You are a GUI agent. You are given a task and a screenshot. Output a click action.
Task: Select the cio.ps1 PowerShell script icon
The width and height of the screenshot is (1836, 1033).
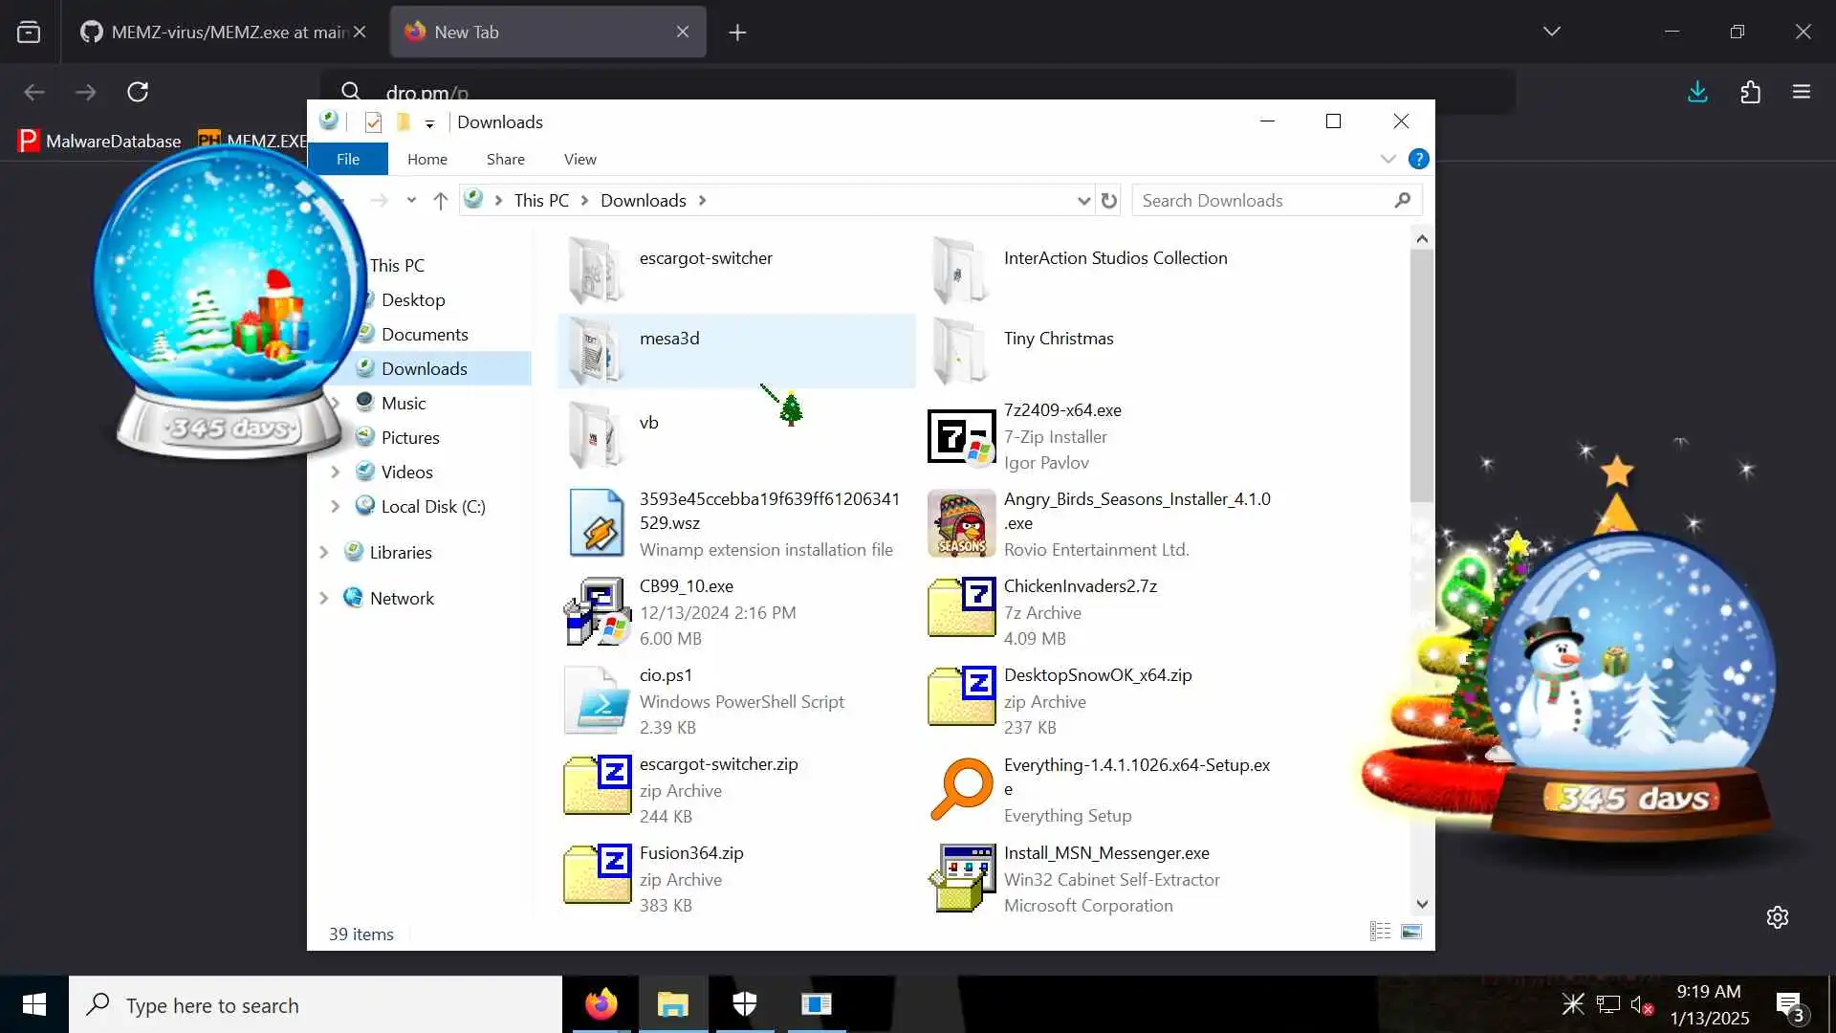597,700
